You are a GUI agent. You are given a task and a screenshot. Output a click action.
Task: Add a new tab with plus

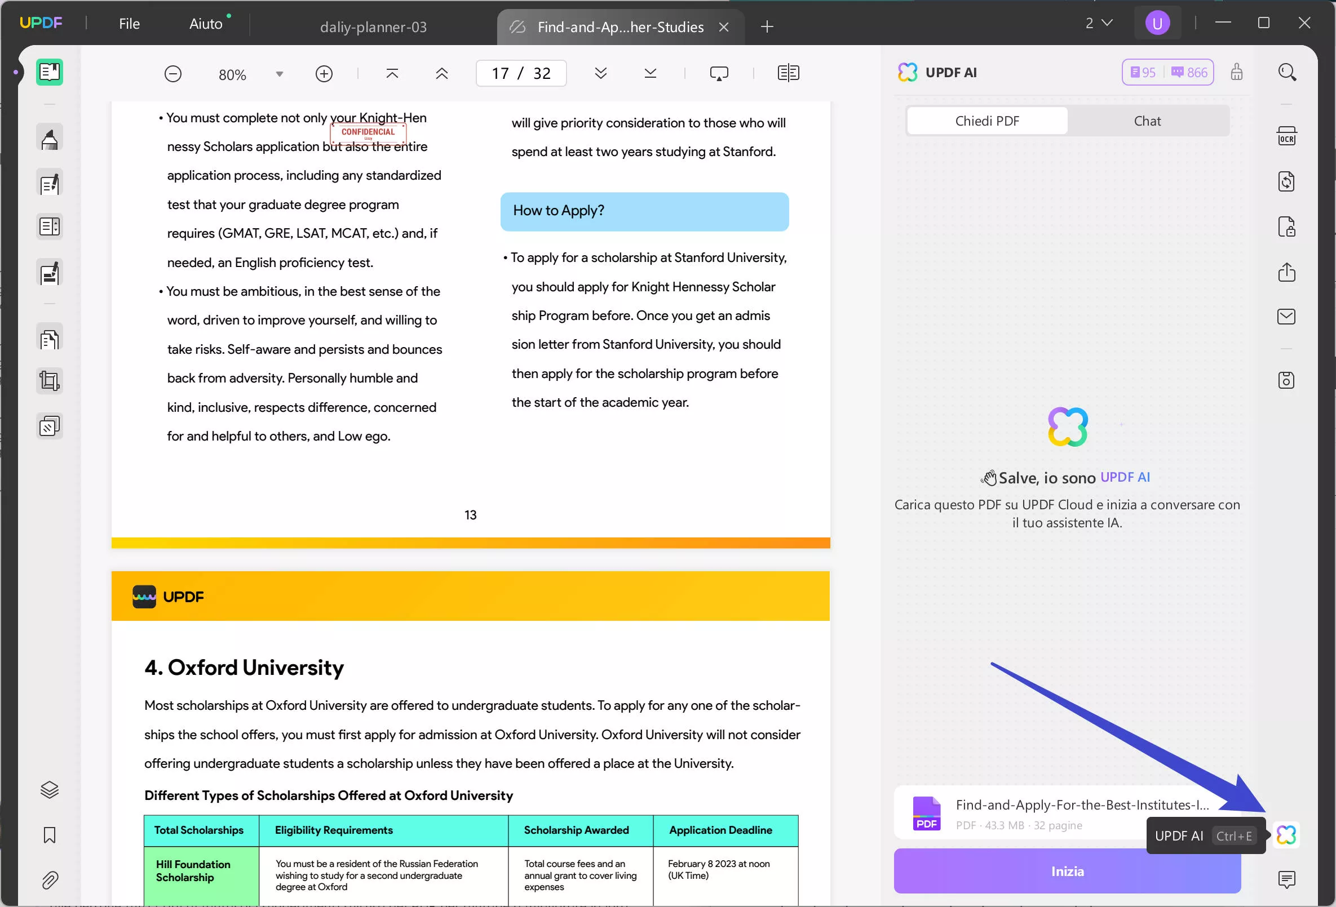(x=767, y=26)
